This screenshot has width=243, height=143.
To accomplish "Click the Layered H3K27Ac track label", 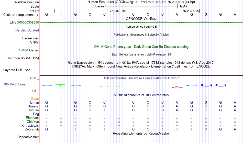I will click(17, 70).
